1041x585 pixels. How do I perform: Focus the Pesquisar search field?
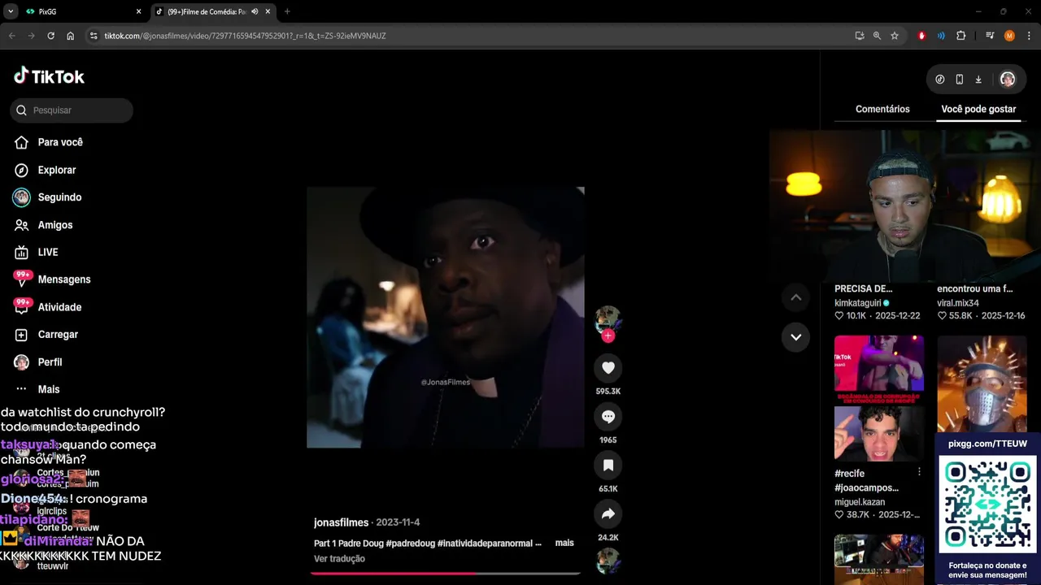pyautogui.click(x=72, y=110)
